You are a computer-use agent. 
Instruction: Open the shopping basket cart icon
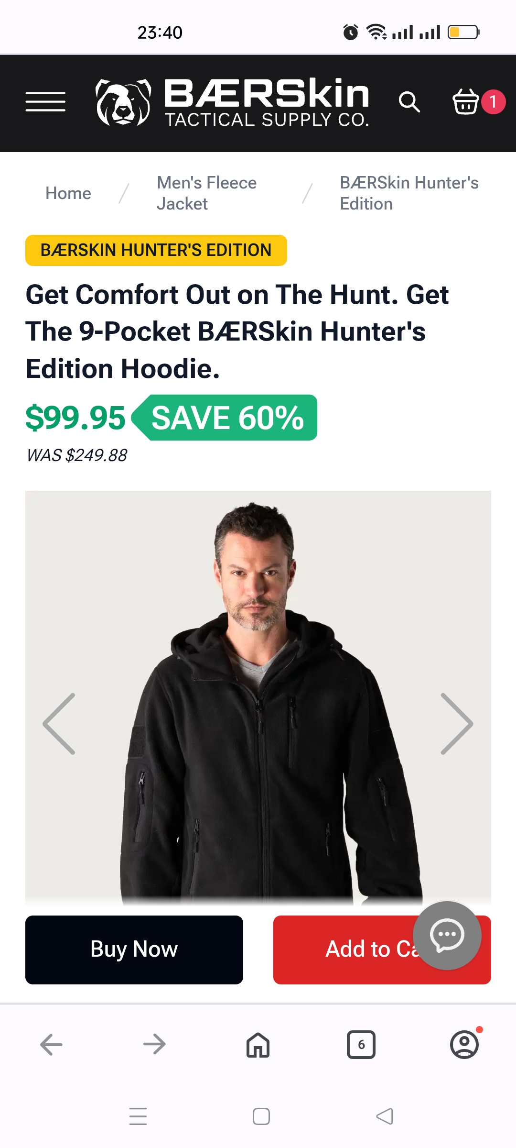pyautogui.click(x=465, y=101)
